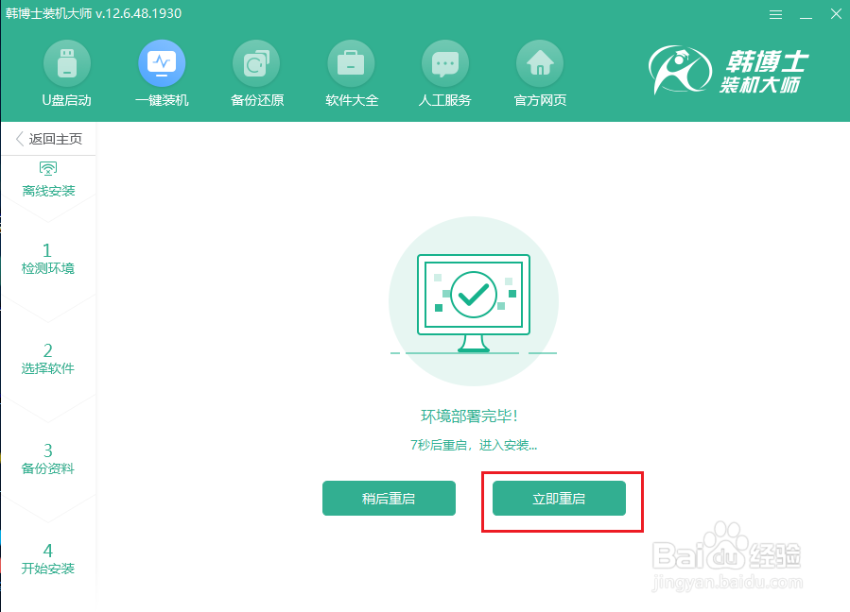Go back using 返回主页 link
The image size is (850, 612).
coord(48,138)
